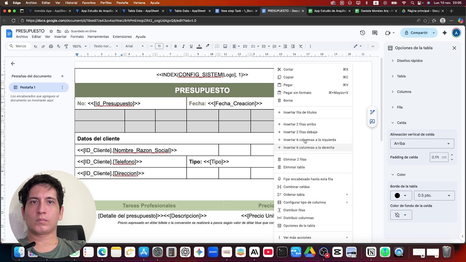The height and width of the screenshot is (262, 466).
Task: Toggle underline formatting
Action: (191, 46)
